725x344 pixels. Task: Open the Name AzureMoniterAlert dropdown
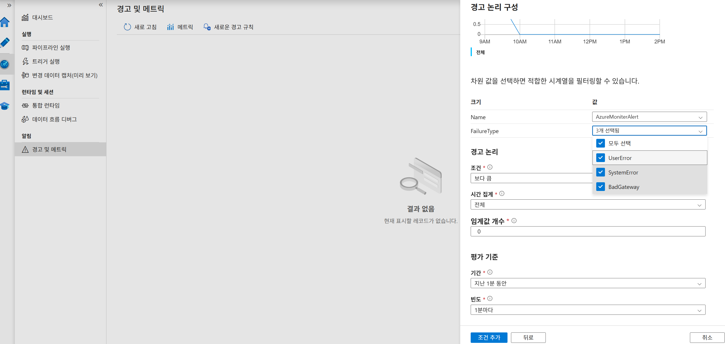[x=649, y=117]
